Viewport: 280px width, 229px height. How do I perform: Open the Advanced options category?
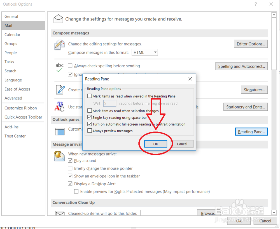24,98
